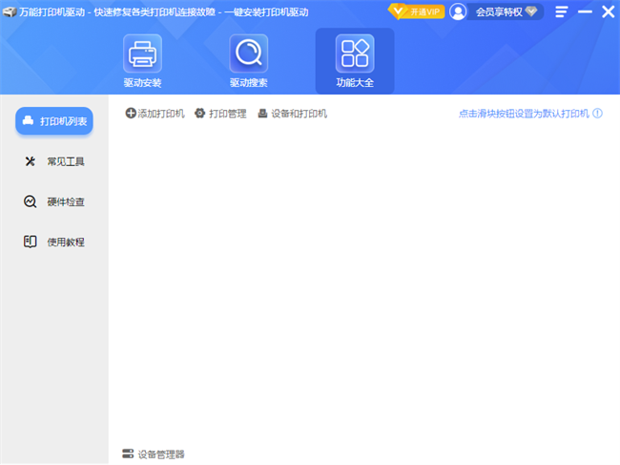Open the 驱动安装 printer icon tab

(142, 60)
